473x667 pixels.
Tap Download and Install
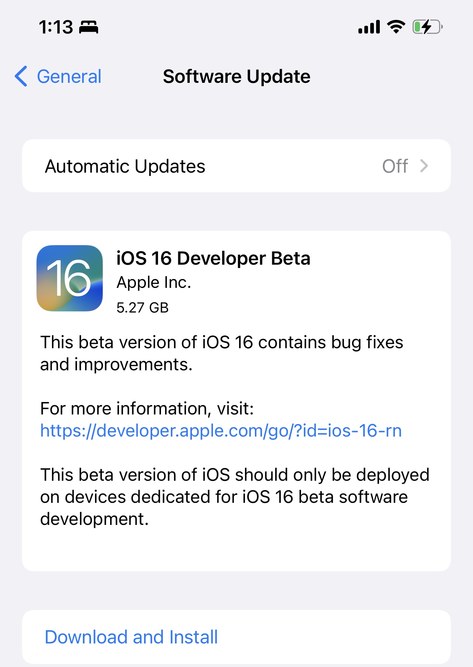coord(131,637)
